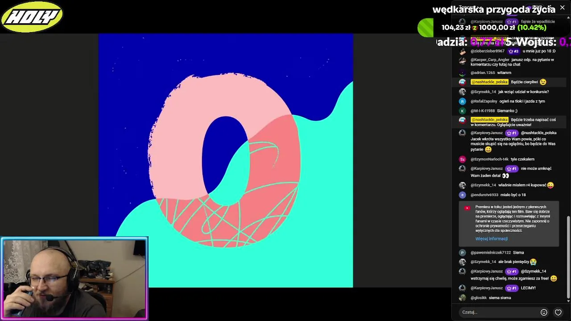The height and width of the screenshot is (321, 571).
Task: Click the #1 crown badge beside 'nie może umknąć'
Action: 512,169
